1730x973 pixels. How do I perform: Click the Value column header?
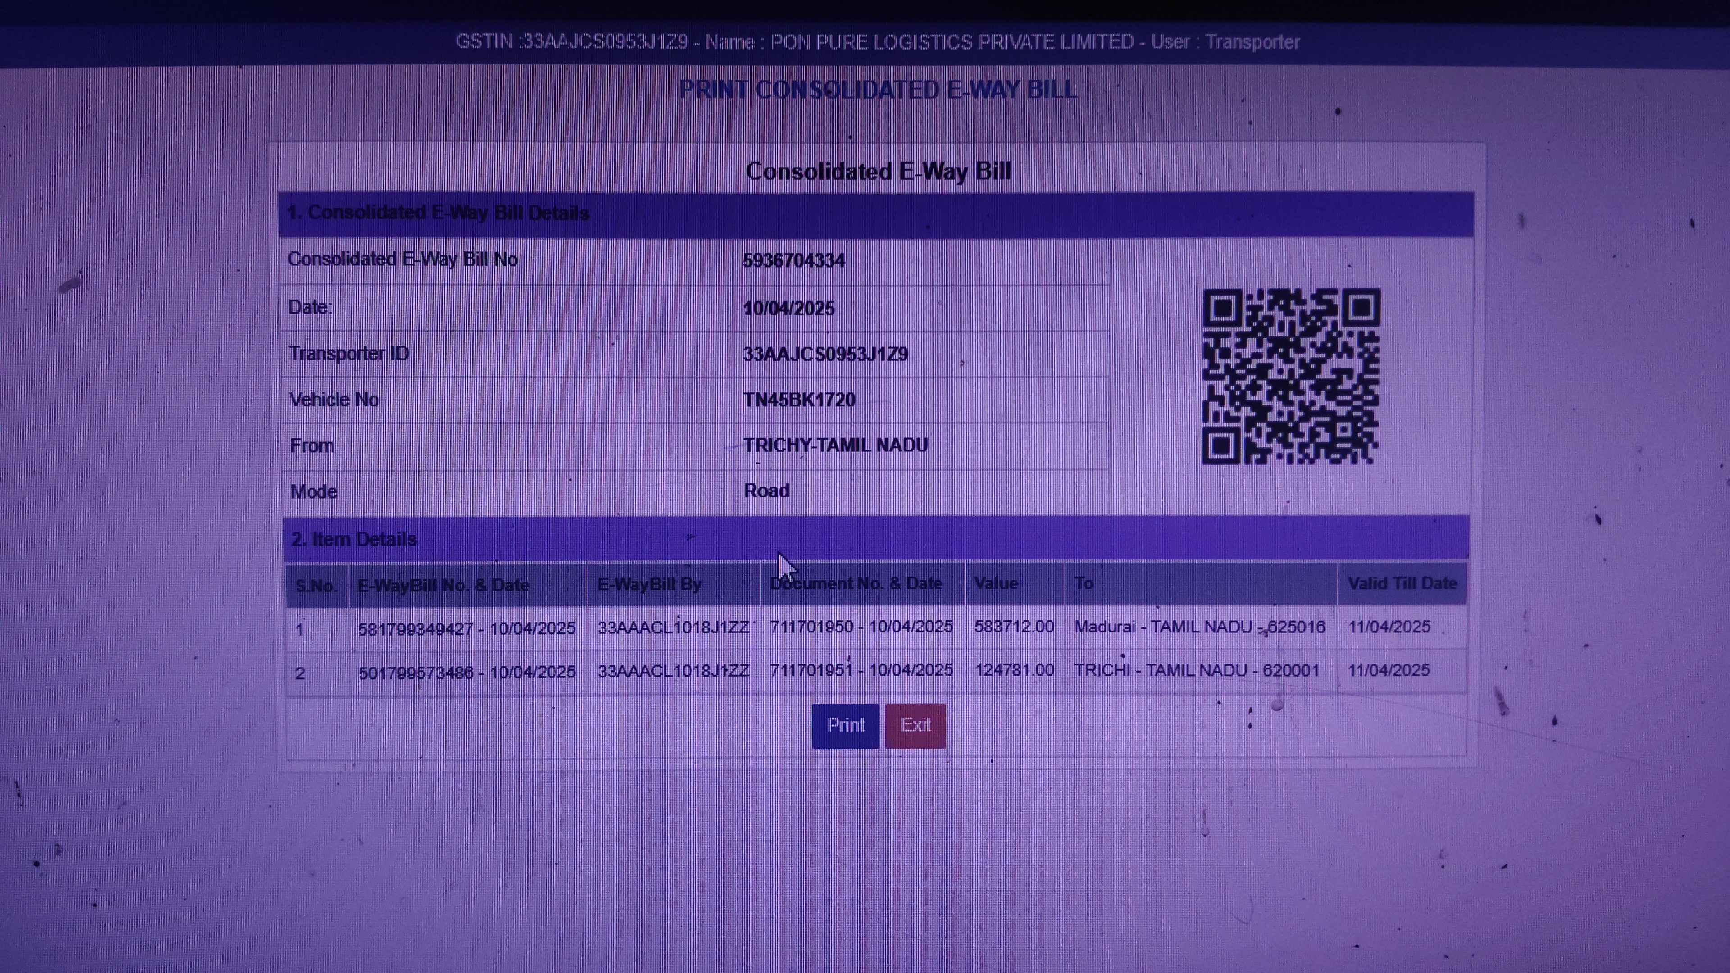[996, 583]
